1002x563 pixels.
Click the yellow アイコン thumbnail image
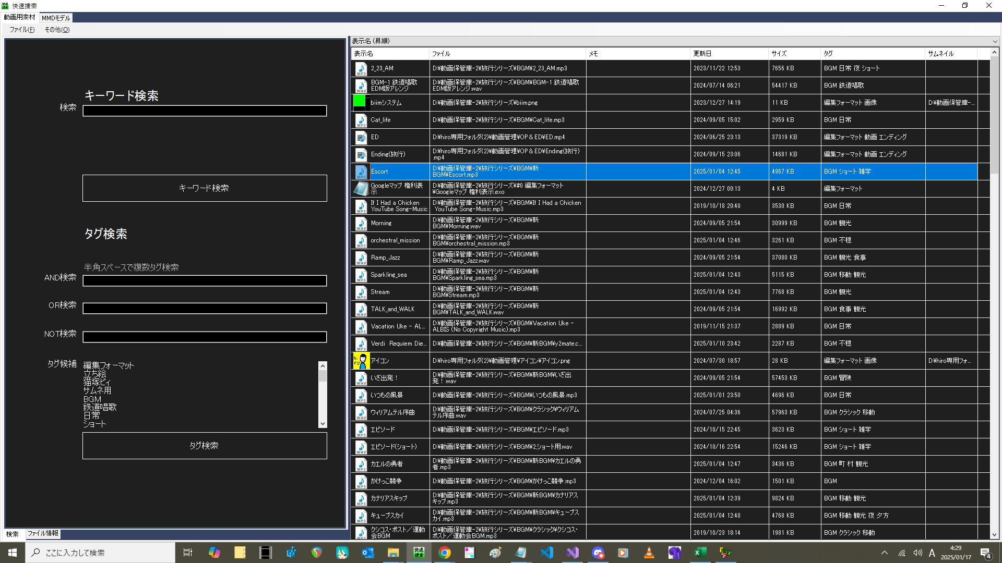coord(361,361)
